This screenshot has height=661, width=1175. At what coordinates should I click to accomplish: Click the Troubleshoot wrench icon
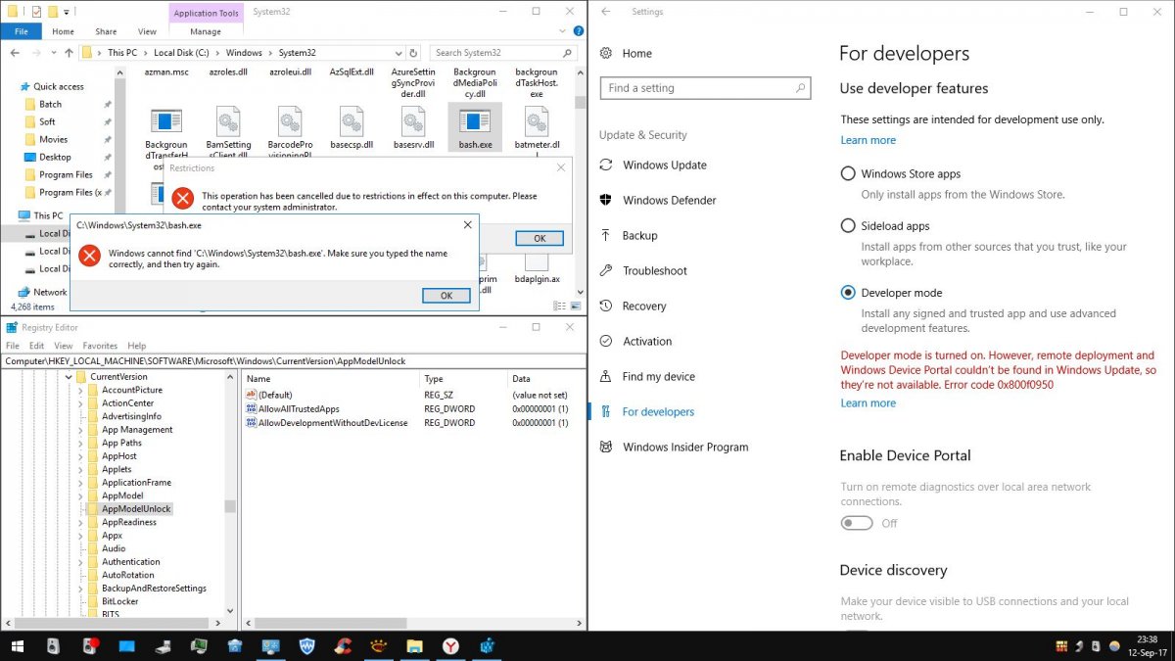click(606, 270)
